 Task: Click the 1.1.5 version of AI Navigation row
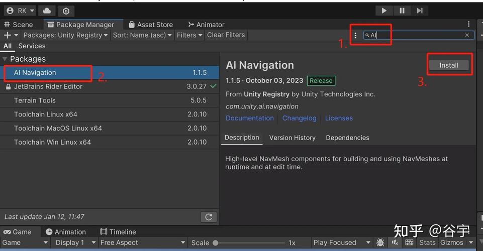(200, 73)
